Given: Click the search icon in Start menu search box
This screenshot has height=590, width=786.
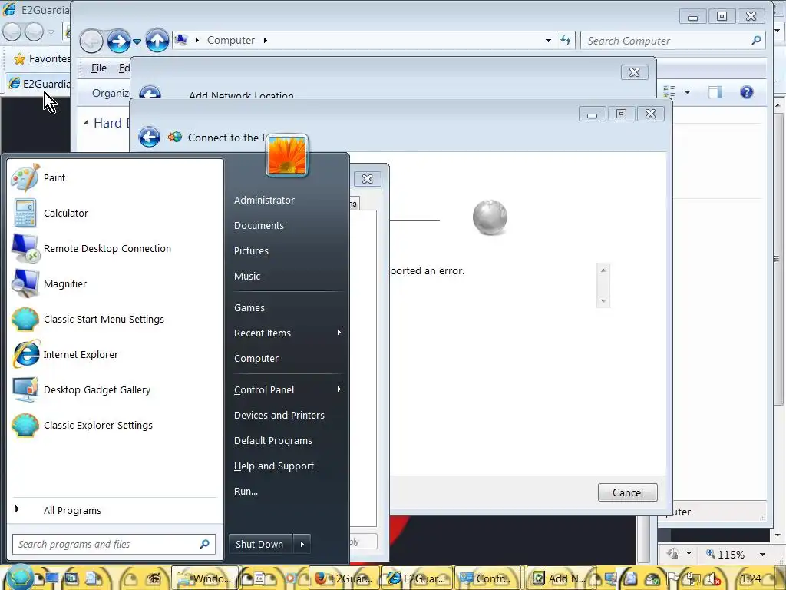Looking at the screenshot, I should pyautogui.click(x=204, y=544).
